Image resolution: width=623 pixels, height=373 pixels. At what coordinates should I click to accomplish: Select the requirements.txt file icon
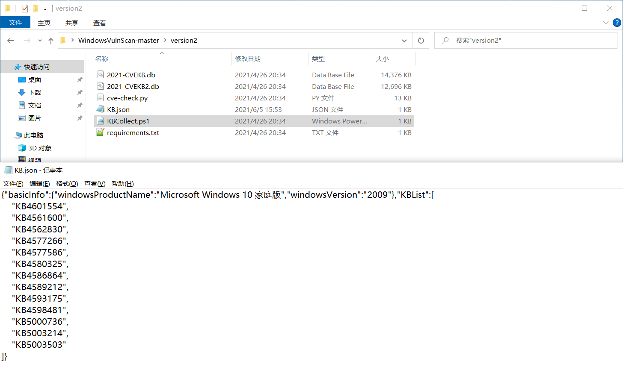(x=101, y=132)
